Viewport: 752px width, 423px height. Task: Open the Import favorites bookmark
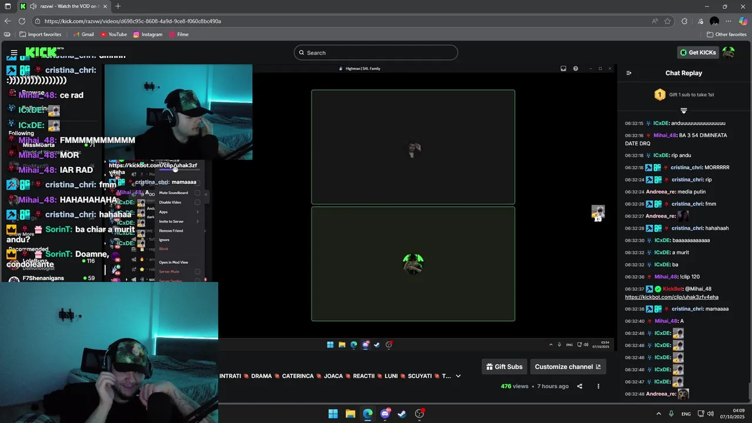[40, 35]
